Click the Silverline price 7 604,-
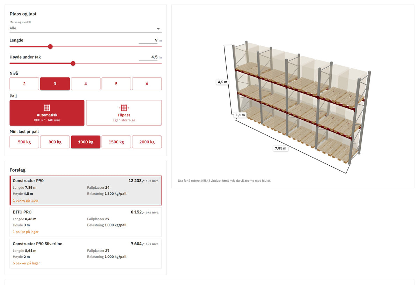The image size is (419, 285). [138, 244]
